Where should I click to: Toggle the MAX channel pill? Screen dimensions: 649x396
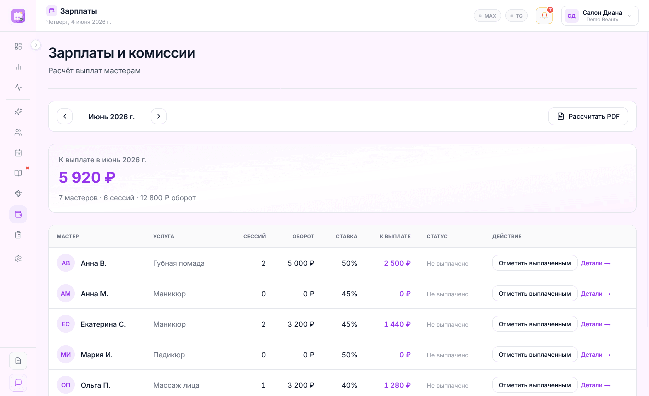pos(487,16)
